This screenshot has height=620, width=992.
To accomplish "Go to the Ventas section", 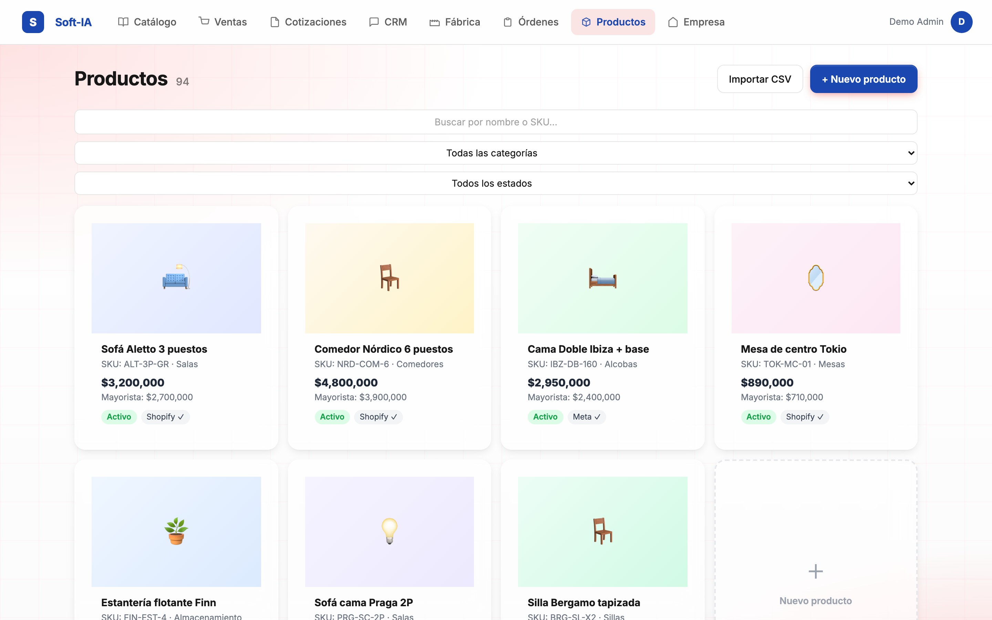I will click(223, 22).
